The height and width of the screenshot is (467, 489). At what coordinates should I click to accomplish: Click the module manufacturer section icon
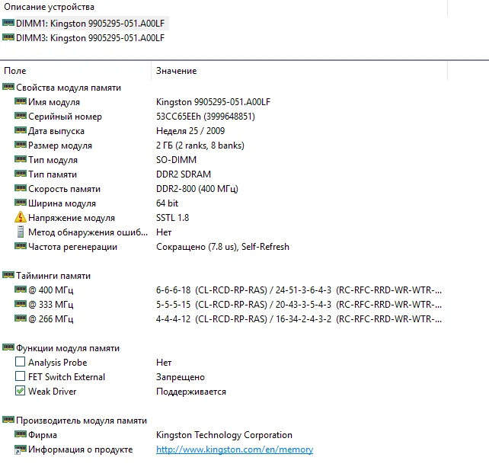[8, 420]
